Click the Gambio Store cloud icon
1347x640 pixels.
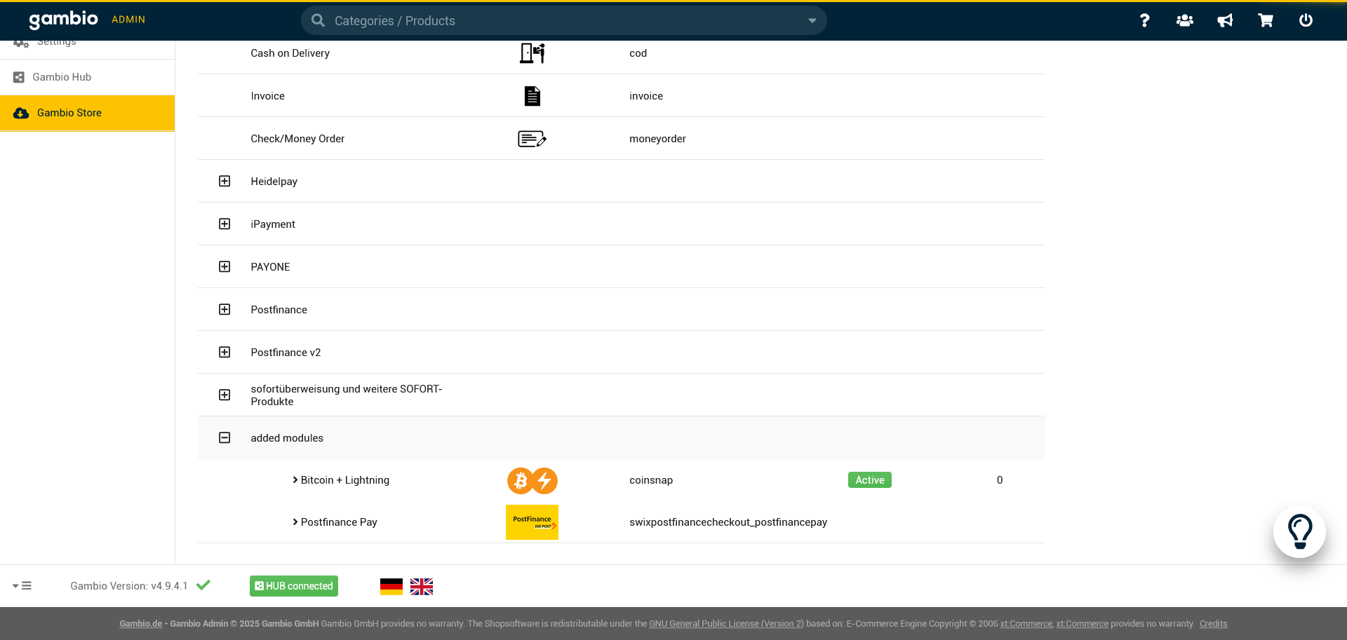[21, 113]
